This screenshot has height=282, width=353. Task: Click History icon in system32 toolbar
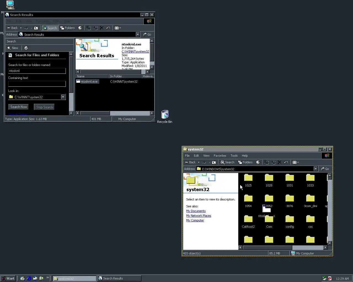pos(258,162)
